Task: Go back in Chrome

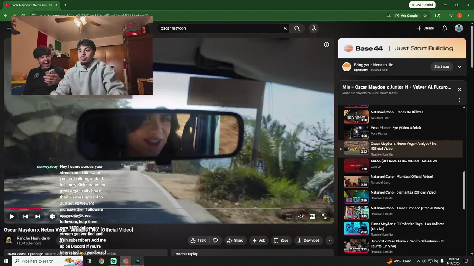Action: 5,16
